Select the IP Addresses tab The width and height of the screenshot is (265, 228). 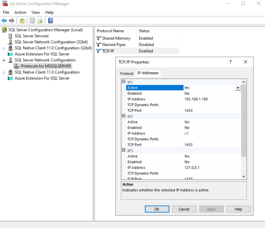click(x=148, y=73)
